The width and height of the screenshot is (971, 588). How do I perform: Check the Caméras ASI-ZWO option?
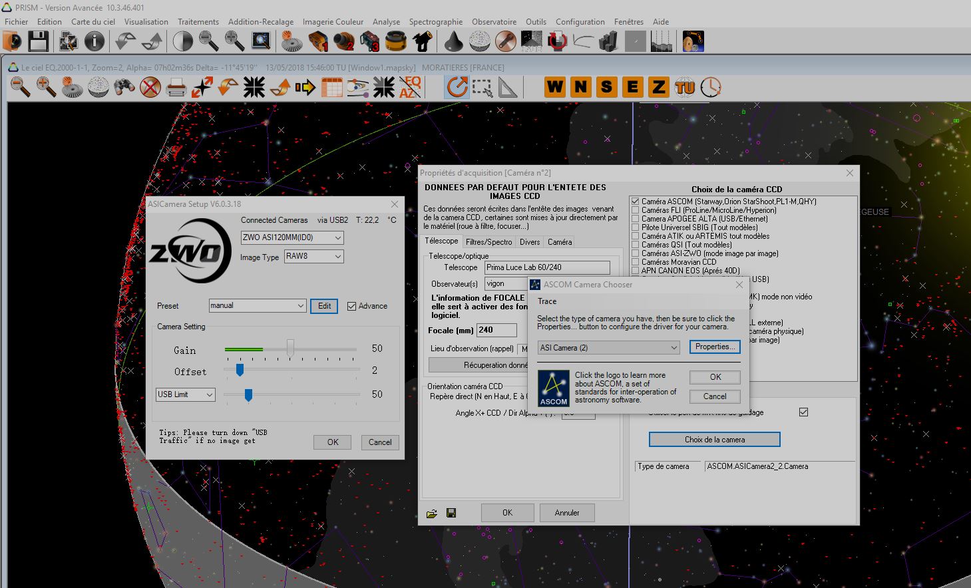(x=636, y=253)
